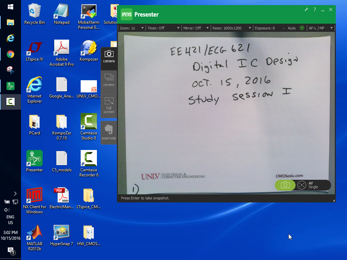Image resolution: width=347 pixels, height=260 pixels.
Task: Expand hidden system tray icons chevron
Action: click(15, 194)
